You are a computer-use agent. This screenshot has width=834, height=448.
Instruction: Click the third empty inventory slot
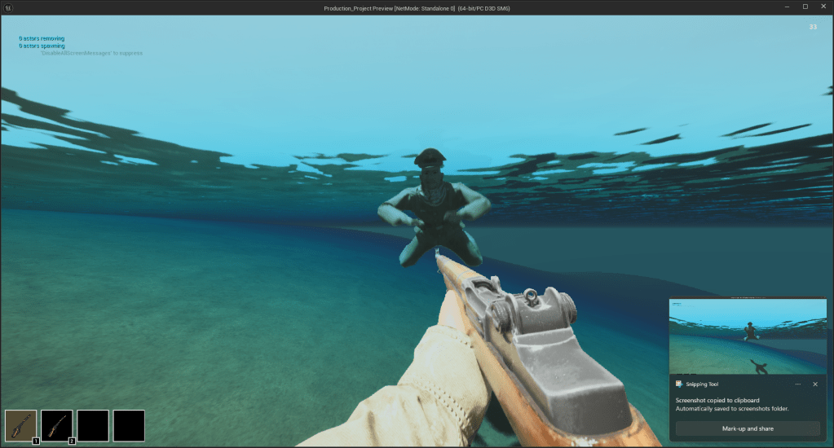tap(93, 425)
